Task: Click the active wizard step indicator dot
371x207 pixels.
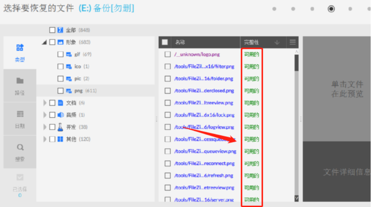Action: point(331,9)
